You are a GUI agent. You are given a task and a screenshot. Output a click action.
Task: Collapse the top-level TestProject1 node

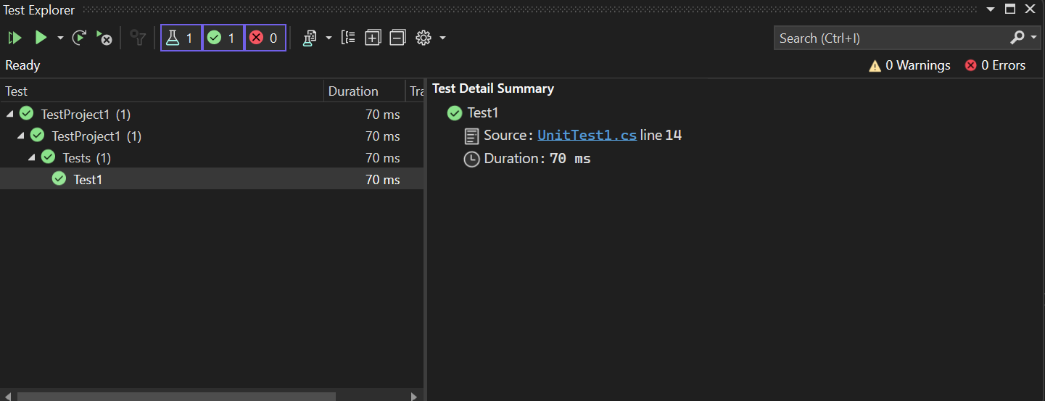pyautogui.click(x=10, y=114)
